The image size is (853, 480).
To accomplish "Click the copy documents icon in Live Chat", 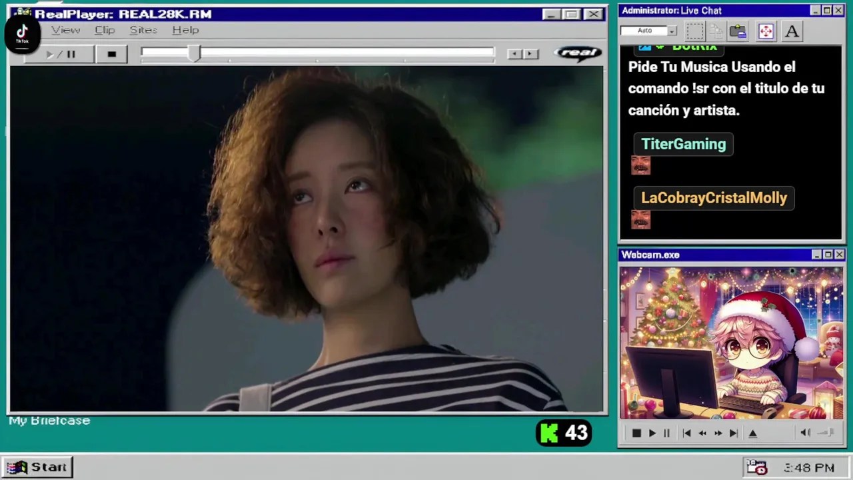I will click(716, 31).
